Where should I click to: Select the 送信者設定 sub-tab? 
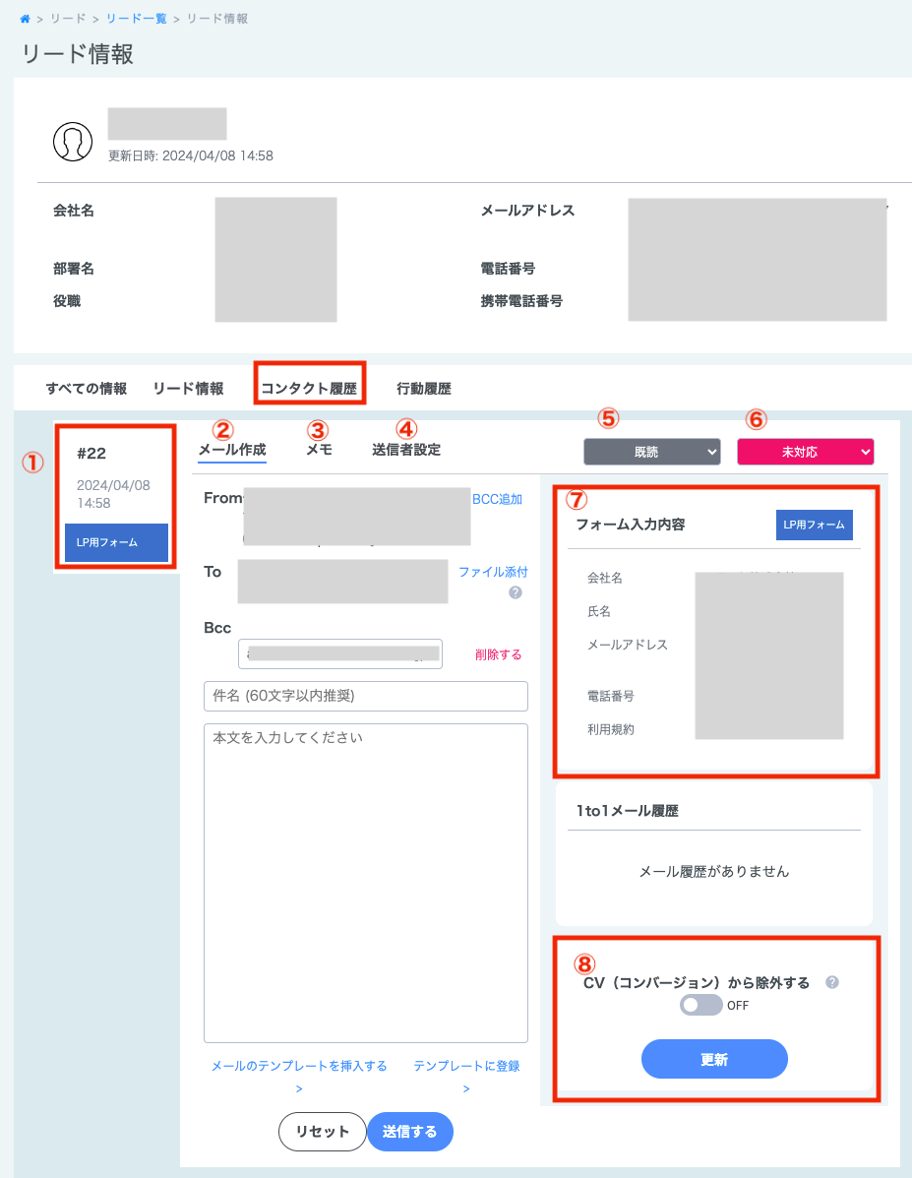tap(406, 450)
